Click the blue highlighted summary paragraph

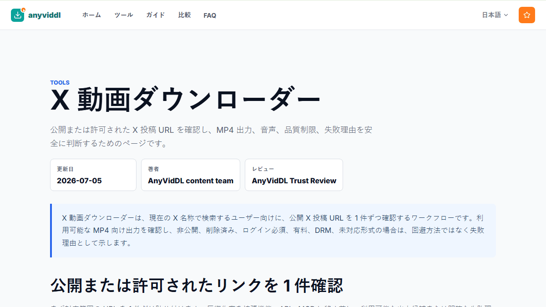[x=273, y=231]
